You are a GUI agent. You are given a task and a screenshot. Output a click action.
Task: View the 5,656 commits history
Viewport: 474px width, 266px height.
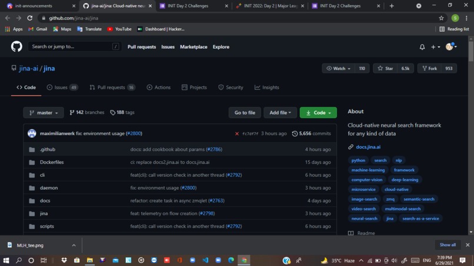coord(311,133)
